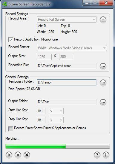The height and width of the screenshot is (164, 115).
Task: Browse for the Temporary Folder location
Action: pyautogui.click(x=103, y=83)
